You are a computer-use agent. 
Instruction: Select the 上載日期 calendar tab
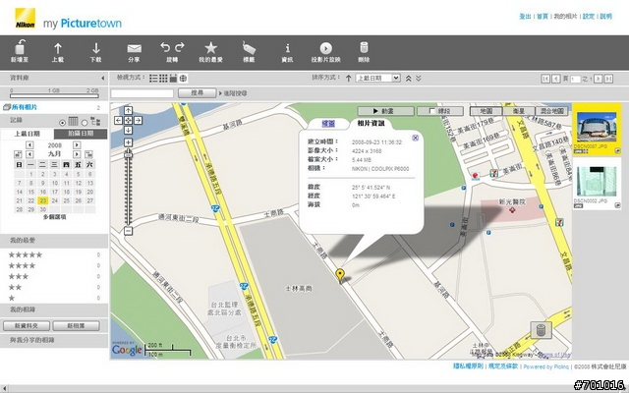point(28,134)
